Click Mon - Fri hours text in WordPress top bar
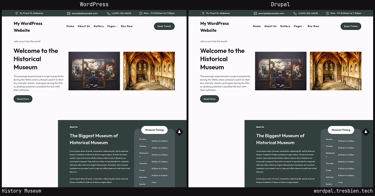Image resolution: width=375 pixels, height=196 pixels. [x=159, y=13]
